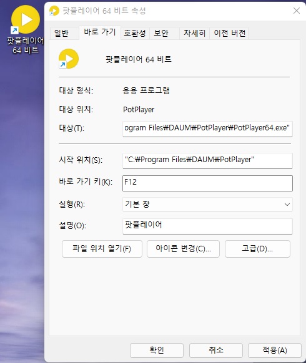Click the 대상(T) target path field

(207, 128)
